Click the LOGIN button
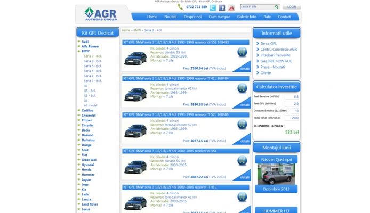This screenshot has width=370, height=213. click(x=292, y=7)
